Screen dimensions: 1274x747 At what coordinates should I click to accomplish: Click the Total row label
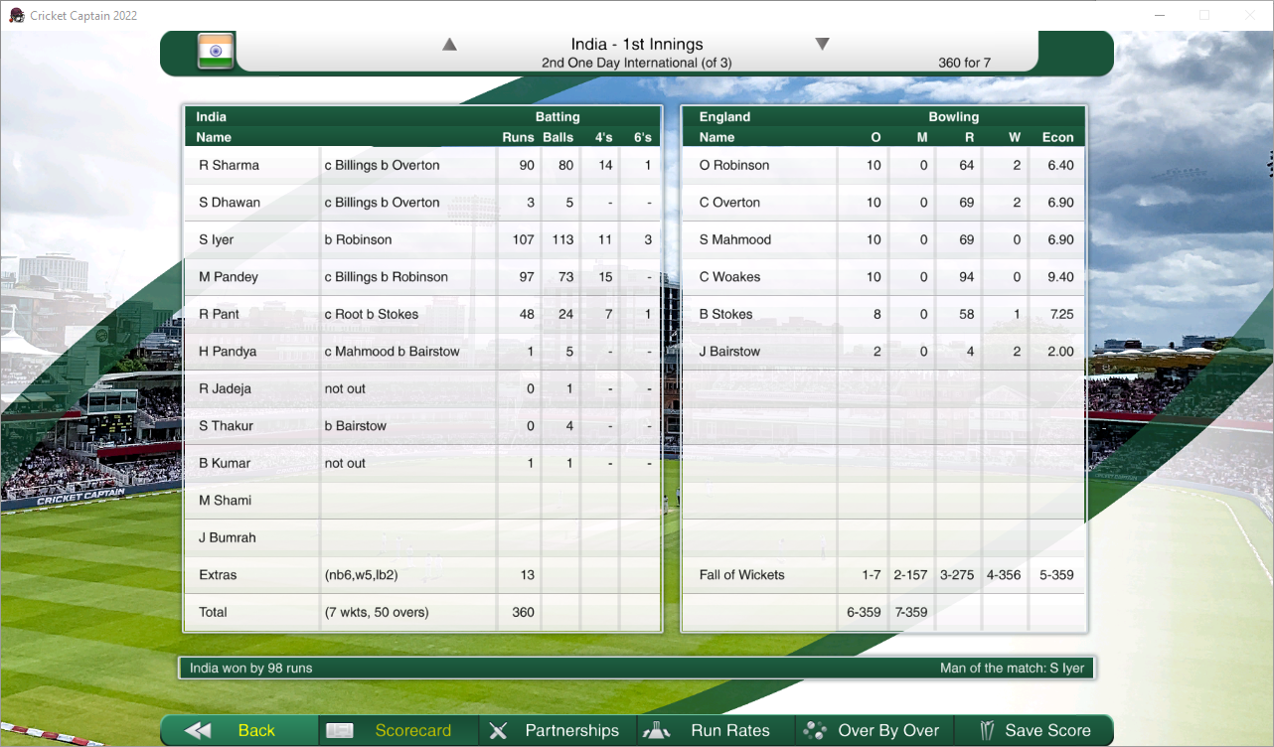point(214,612)
